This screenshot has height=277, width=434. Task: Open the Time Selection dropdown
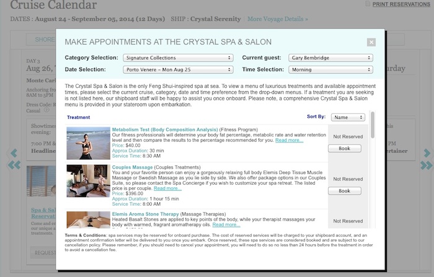(330, 70)
